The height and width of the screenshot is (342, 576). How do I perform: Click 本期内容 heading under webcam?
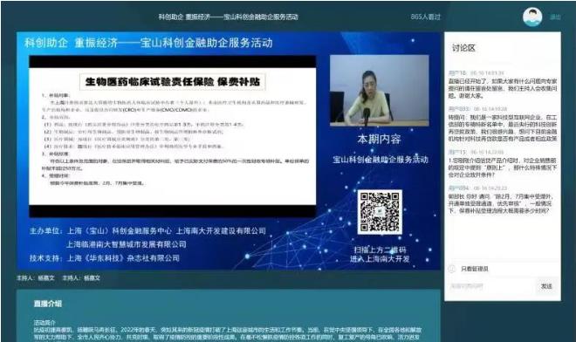(379, 139)
